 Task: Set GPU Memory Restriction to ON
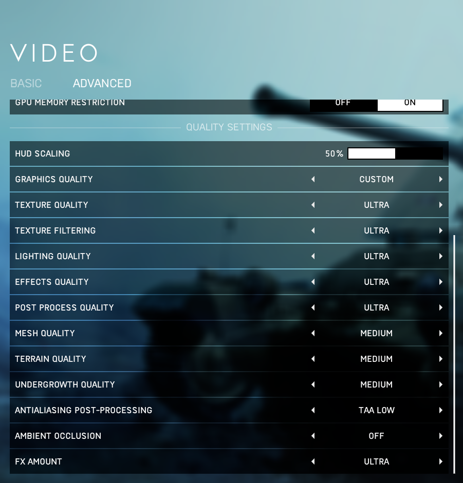pyautogui.click(x=410, y=103)
